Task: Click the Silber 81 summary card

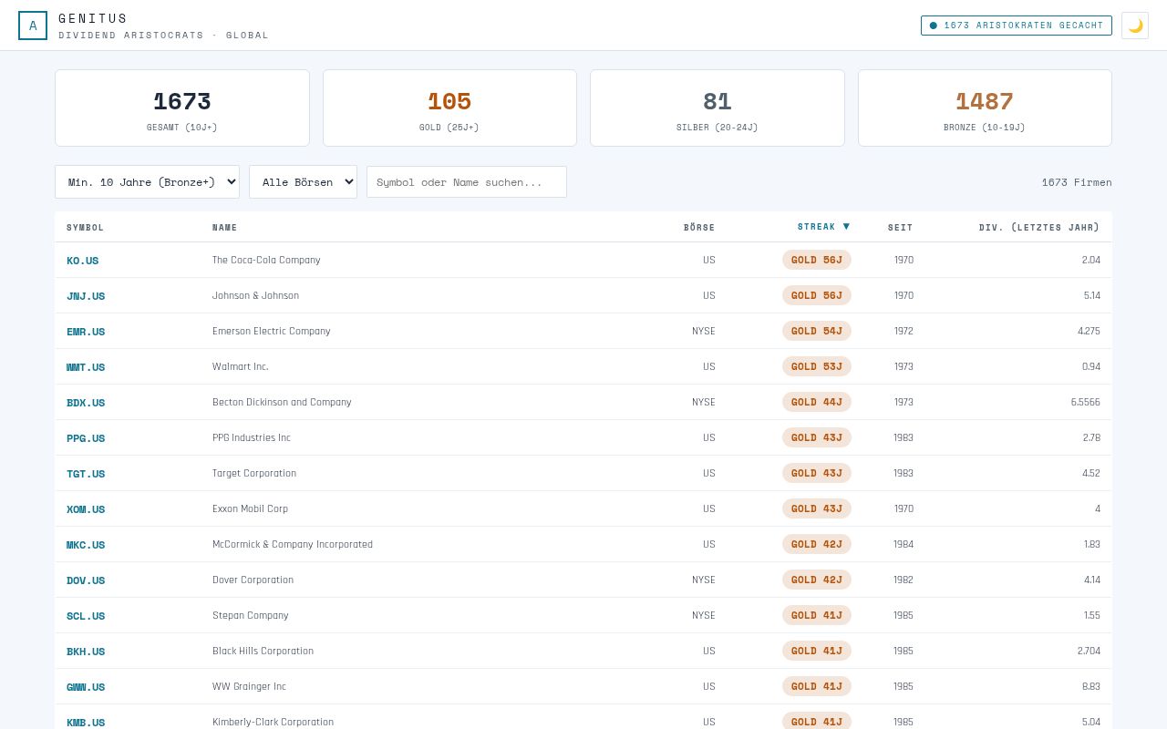Action: 718,108
